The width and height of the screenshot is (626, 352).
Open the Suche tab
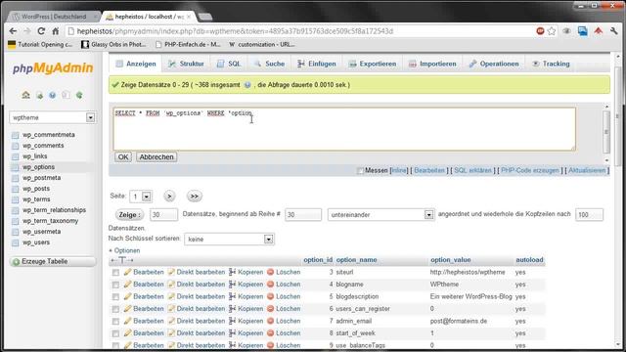[x=270, y=64]
